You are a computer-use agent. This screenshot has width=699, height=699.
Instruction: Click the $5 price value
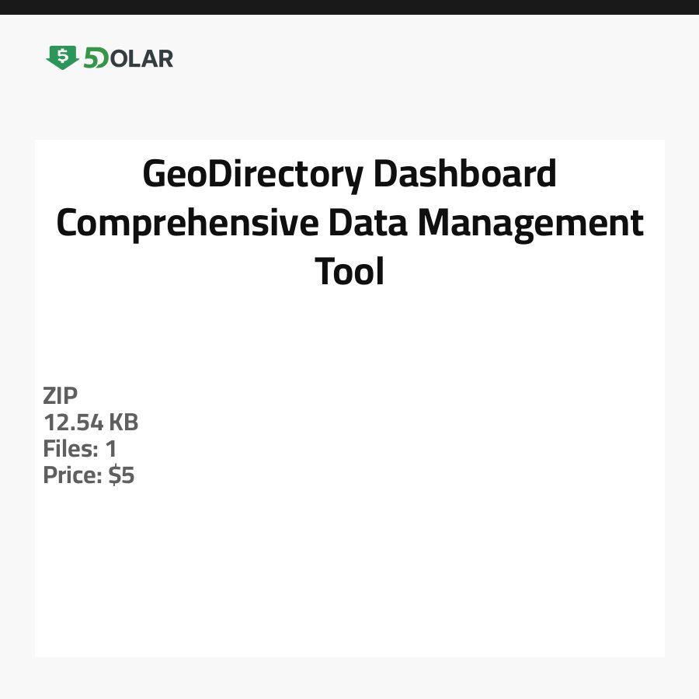pos(121,475)
